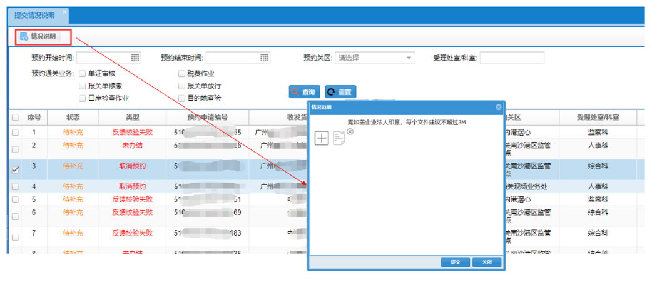Click 待补充 status in row 1
This screenshot has width=657, height=285.
(73, 132)
